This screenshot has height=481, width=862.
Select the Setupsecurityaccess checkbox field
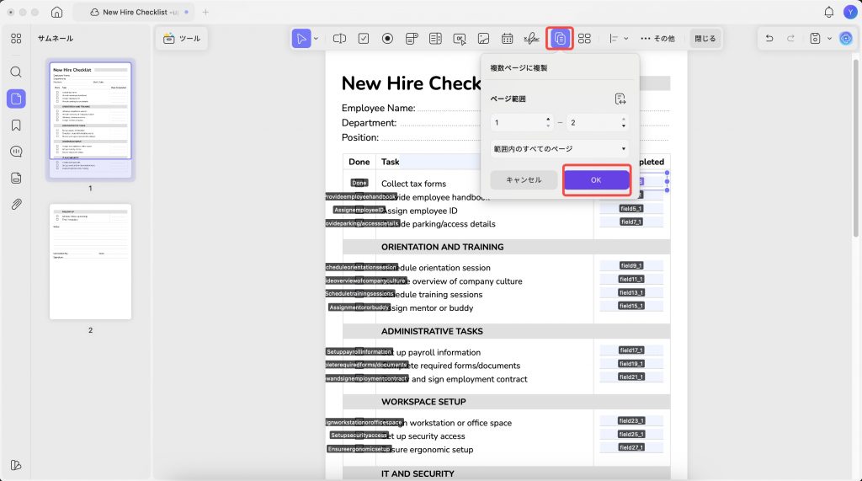click(359, 435)
